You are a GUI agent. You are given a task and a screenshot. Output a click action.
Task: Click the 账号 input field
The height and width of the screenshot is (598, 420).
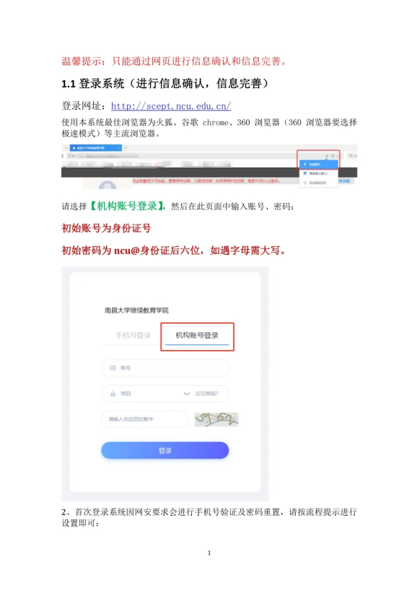pyautogui.click(x=165, y=368)
